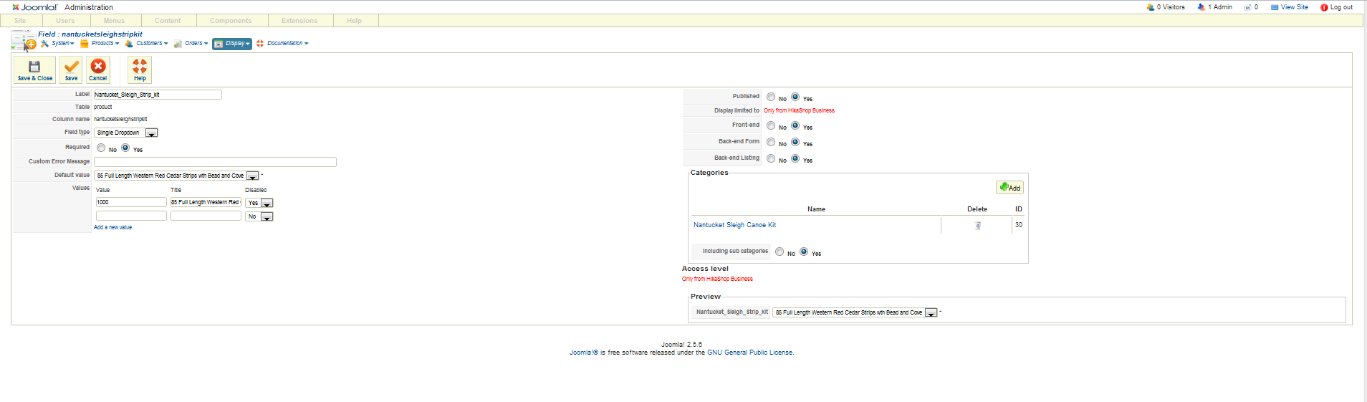Open the Default value dropdown
The width and height of the screenshot is (1367, 402).
[x=177, y=176]
